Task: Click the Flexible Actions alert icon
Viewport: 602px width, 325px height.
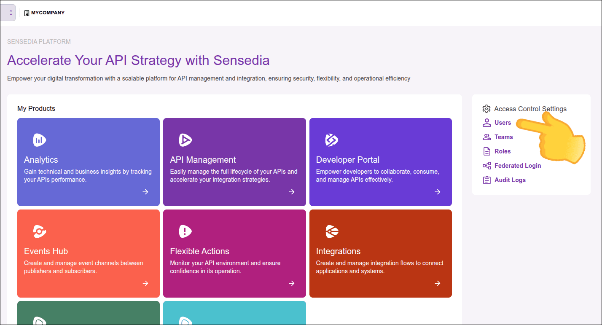Action: pyautogui.click(x=185, y=231)
